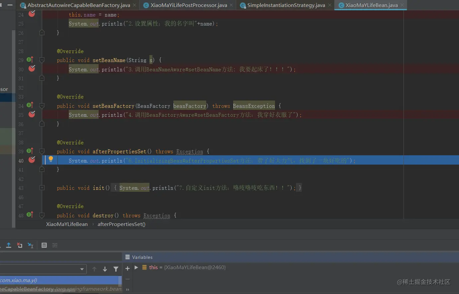Click the Run to Cursor icon

pos(30,245)
